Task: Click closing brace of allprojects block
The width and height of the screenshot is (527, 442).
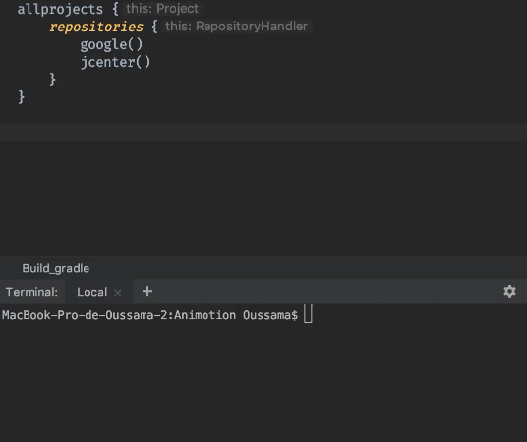Action: (x=21, y=97)
